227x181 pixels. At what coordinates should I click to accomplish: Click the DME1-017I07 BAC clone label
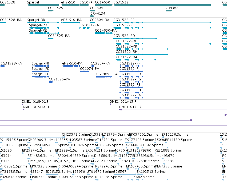coord(130,107)
